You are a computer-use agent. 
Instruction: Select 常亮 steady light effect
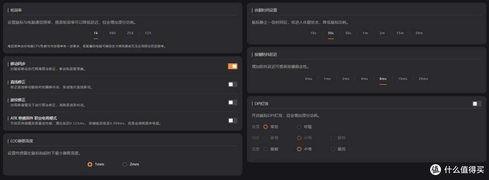tap(270, 127)
